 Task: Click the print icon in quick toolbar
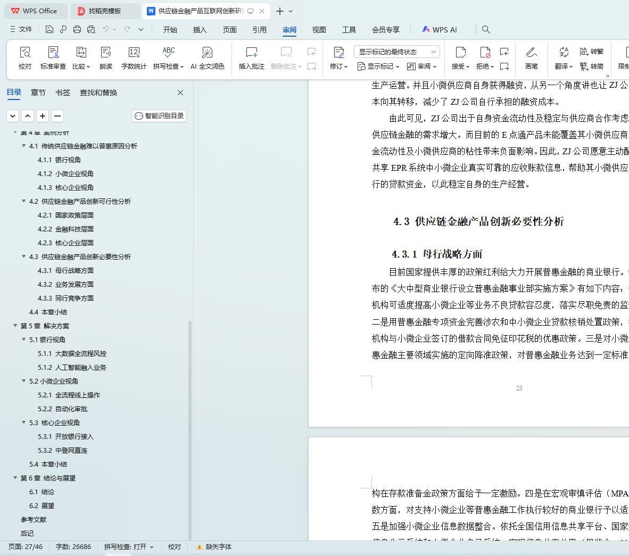(x=77, y=29)
